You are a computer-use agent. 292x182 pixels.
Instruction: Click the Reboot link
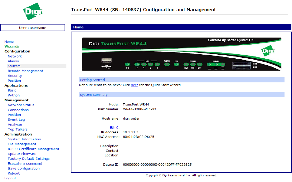click(14, 173)
